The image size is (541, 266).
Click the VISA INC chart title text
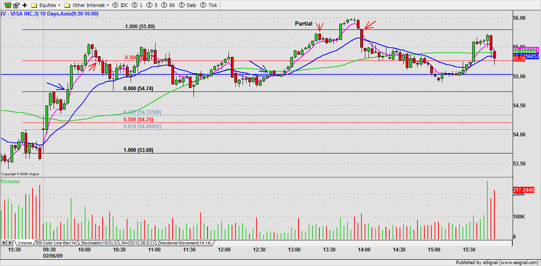(x=50, y=14)
